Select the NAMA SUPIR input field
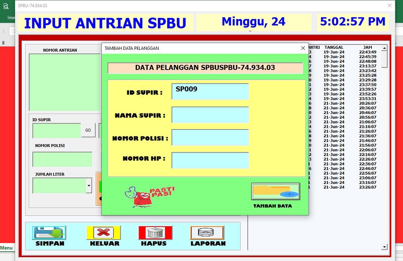This screenshot has height=261, width=403. point(210,115)
